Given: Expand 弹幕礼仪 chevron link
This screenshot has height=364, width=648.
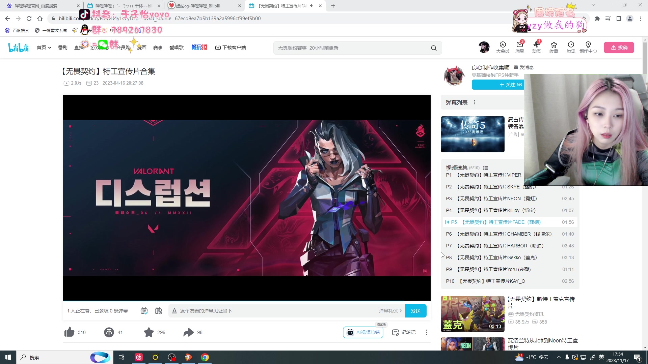Looking at the screenshot, I should 390,311.
